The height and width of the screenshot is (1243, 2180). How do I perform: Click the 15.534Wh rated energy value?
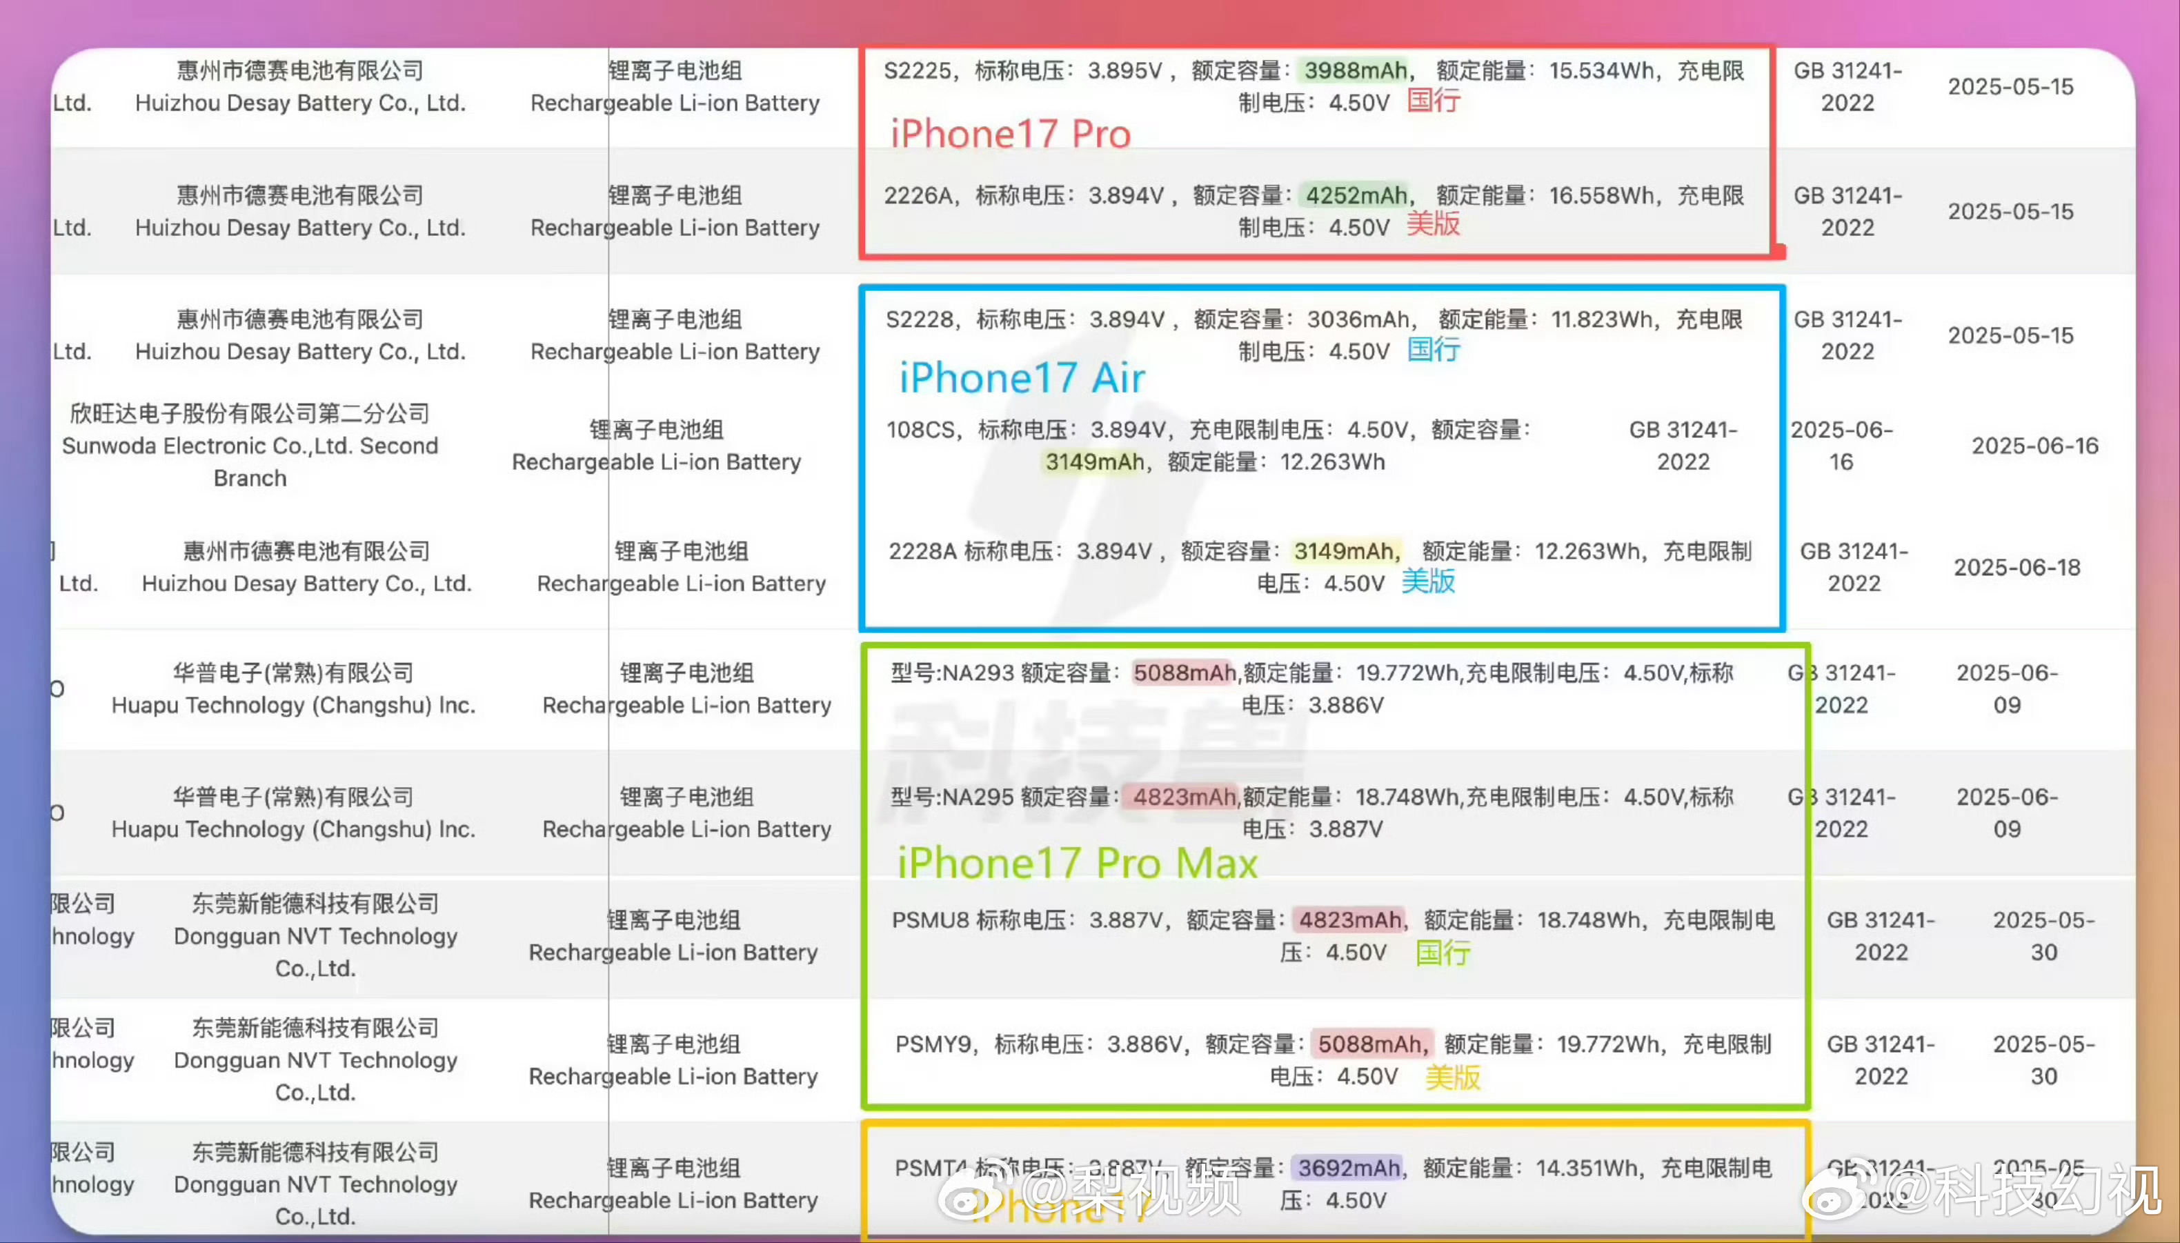[1601, 70]
